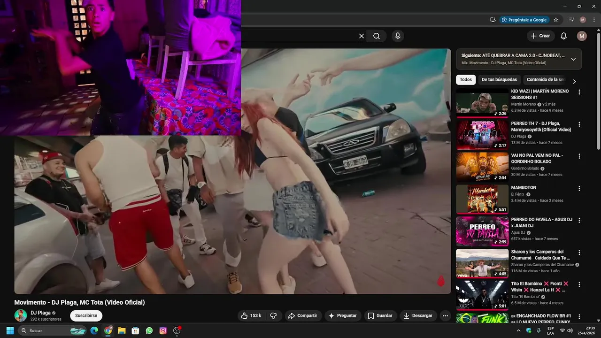
Task: Open DJ Plaga channel name link
Action: [41, 313]
